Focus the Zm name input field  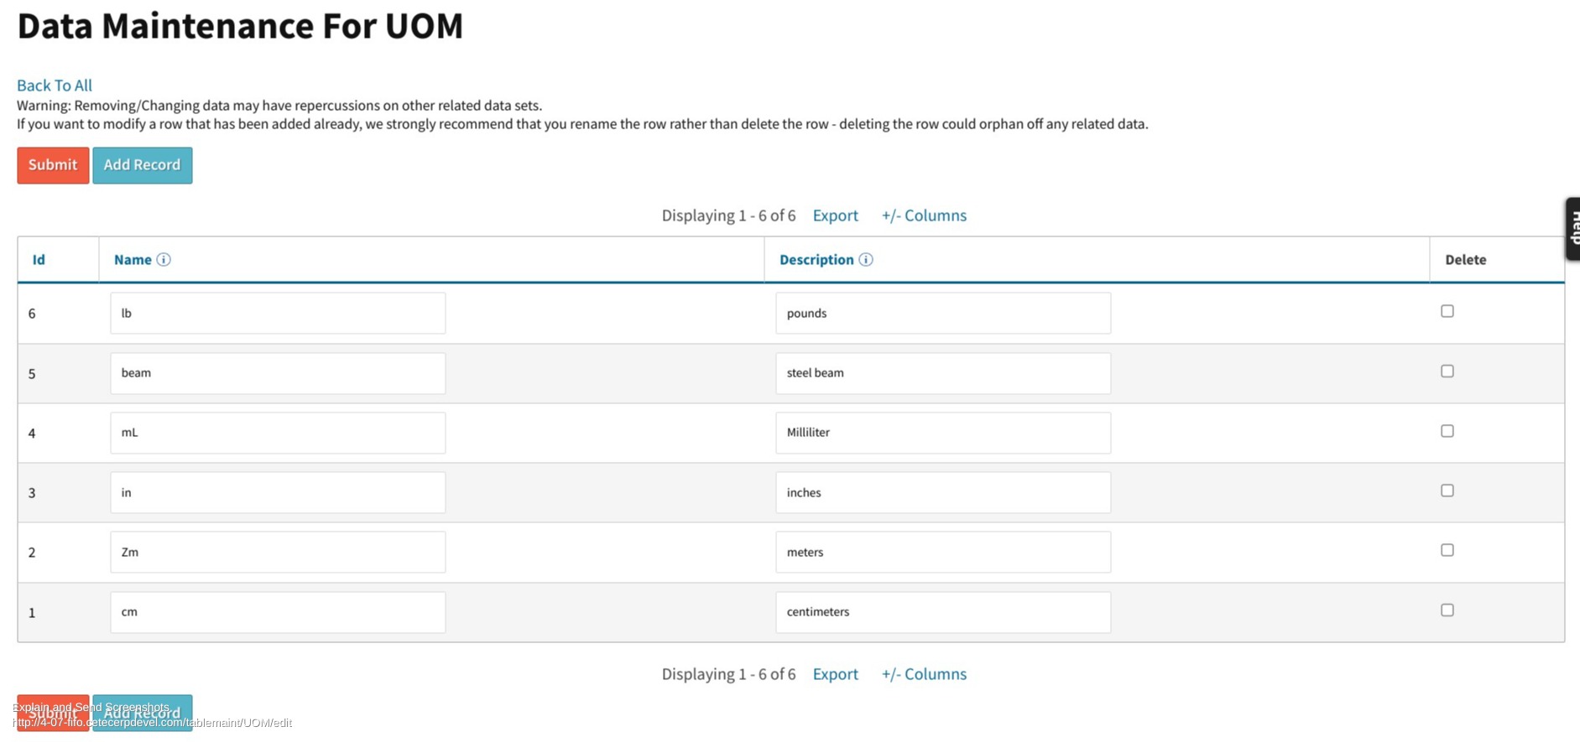[x=278, y=553]
